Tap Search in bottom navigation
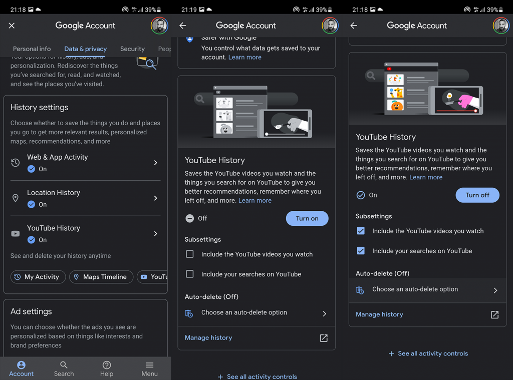Viewport: 513px width, 380px height. (x=64, y=368)
